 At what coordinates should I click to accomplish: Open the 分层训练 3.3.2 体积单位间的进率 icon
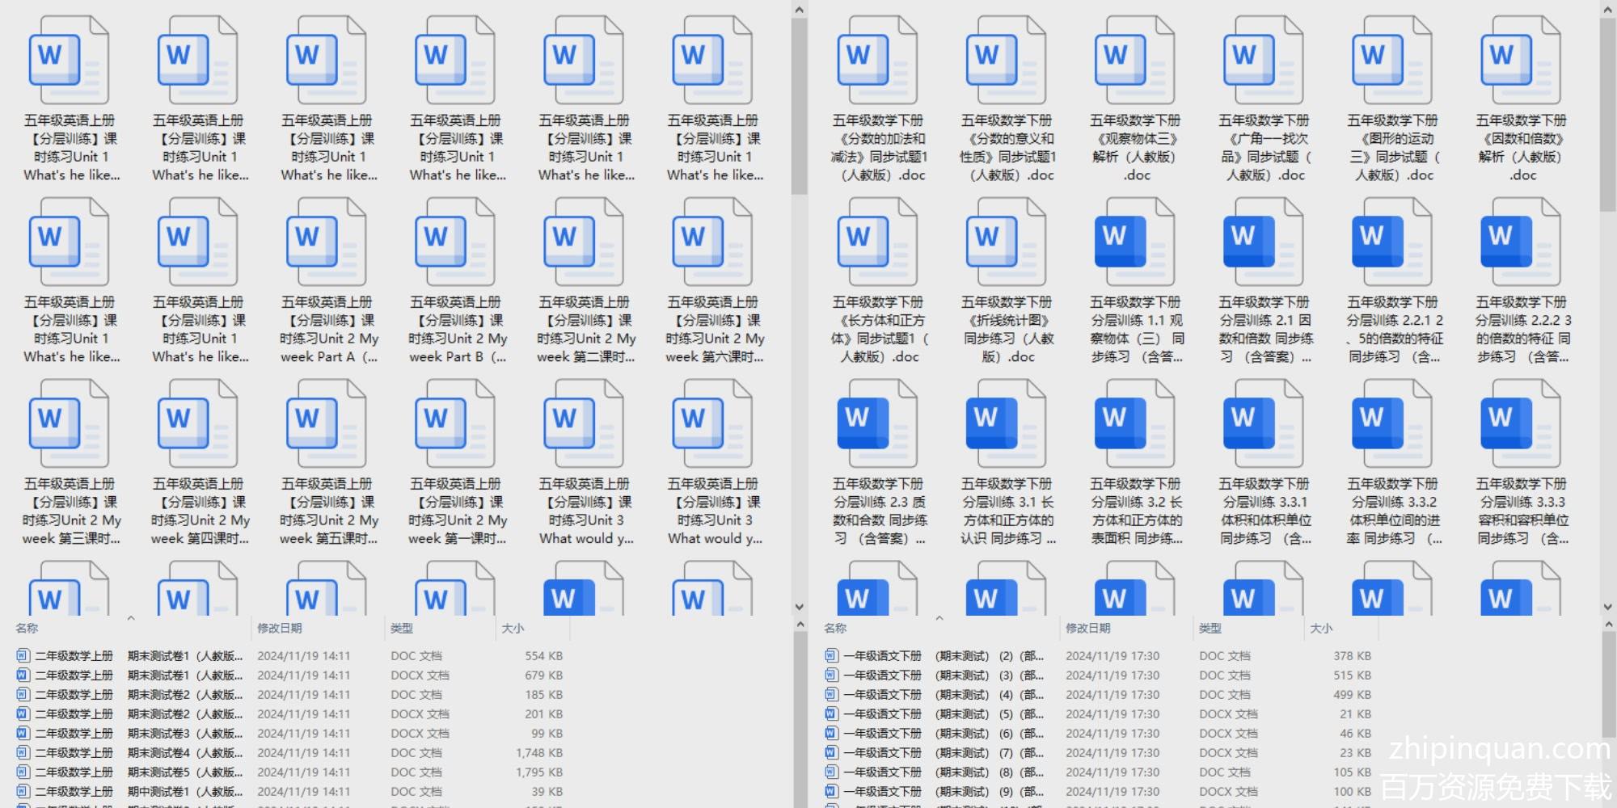(1392, 424)
